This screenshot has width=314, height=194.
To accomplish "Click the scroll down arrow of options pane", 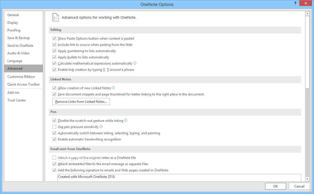I will (307, 179).
